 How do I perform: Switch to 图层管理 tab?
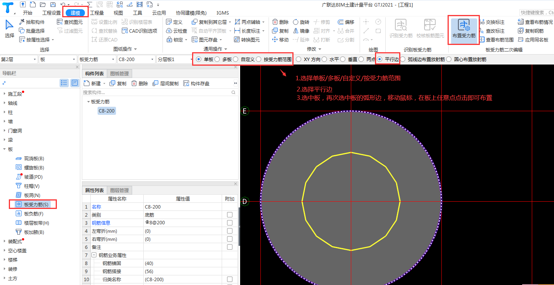[119, 190]
